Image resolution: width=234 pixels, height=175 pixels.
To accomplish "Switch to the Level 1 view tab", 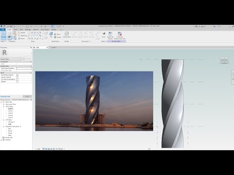I will pos(54,48).
